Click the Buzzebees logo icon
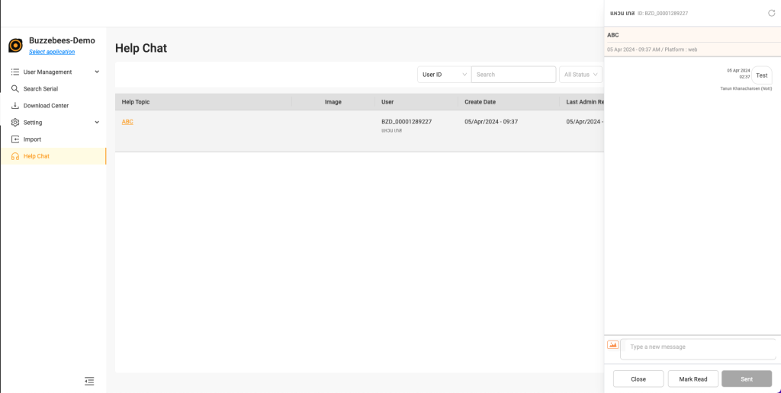The width and height of the screenshot is (781, 393). click(x=15, y=46)
